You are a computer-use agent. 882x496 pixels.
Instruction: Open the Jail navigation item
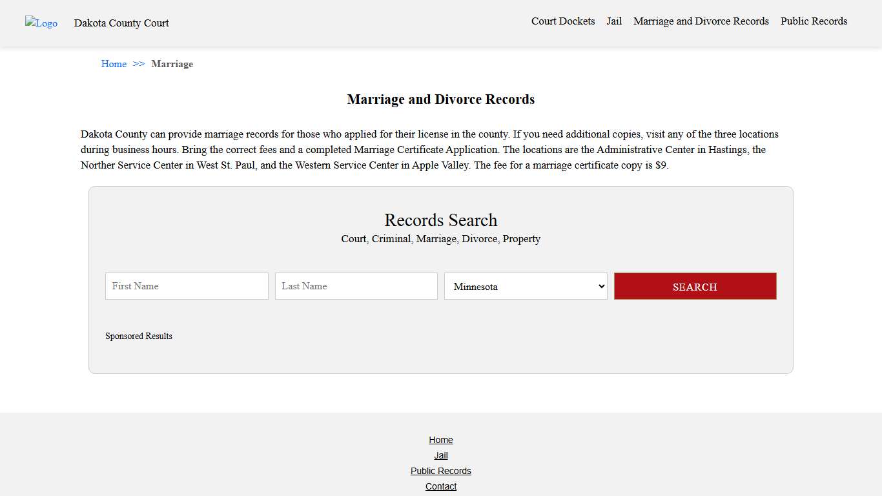click(x=614, y=21)
